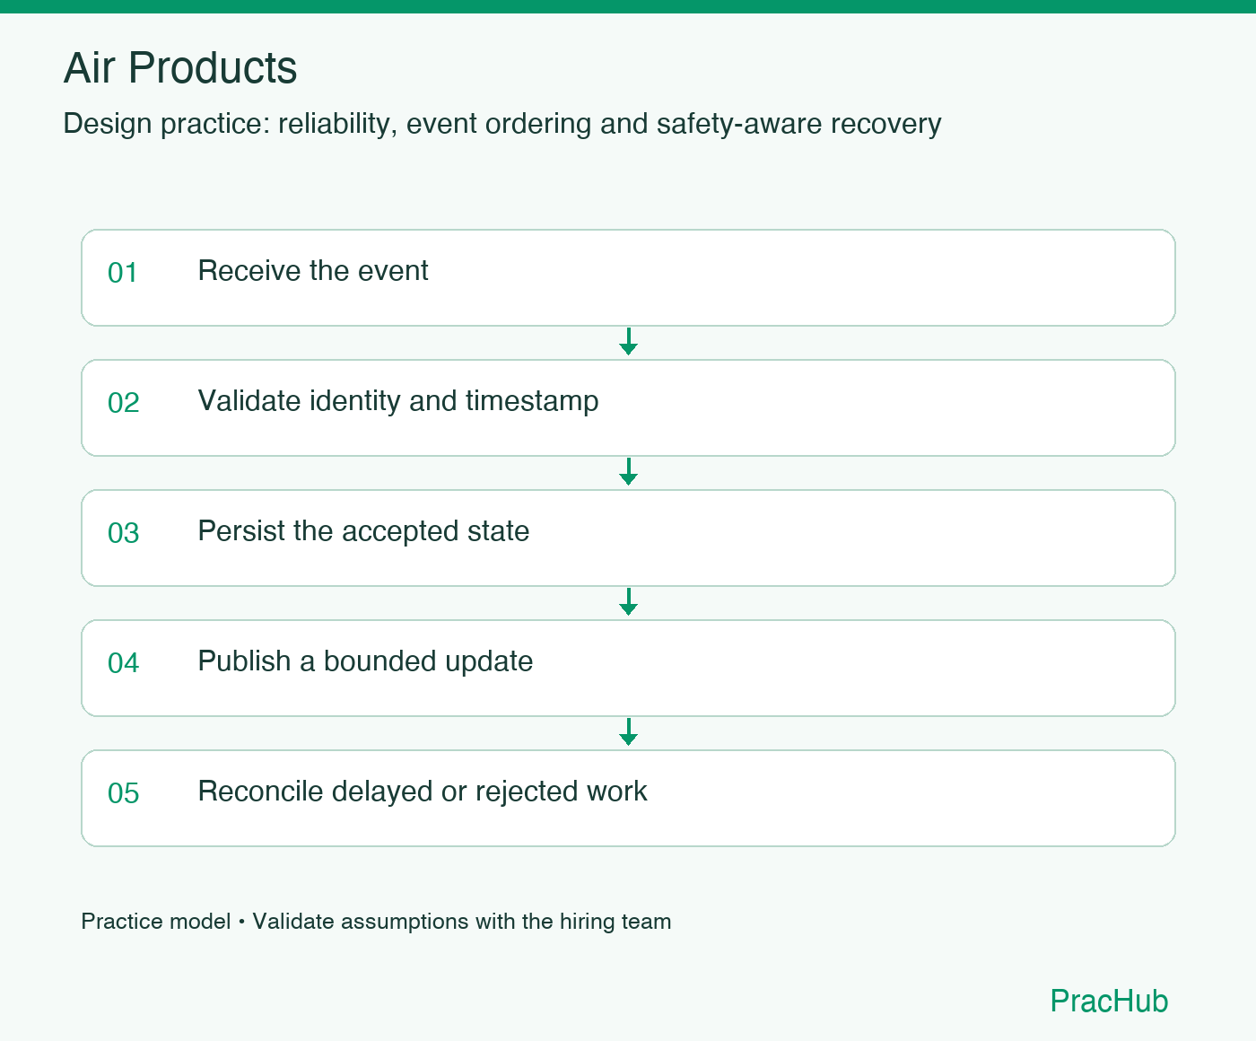Click the 'Air Products' title

pyautogui.click(x=180, y=68)
